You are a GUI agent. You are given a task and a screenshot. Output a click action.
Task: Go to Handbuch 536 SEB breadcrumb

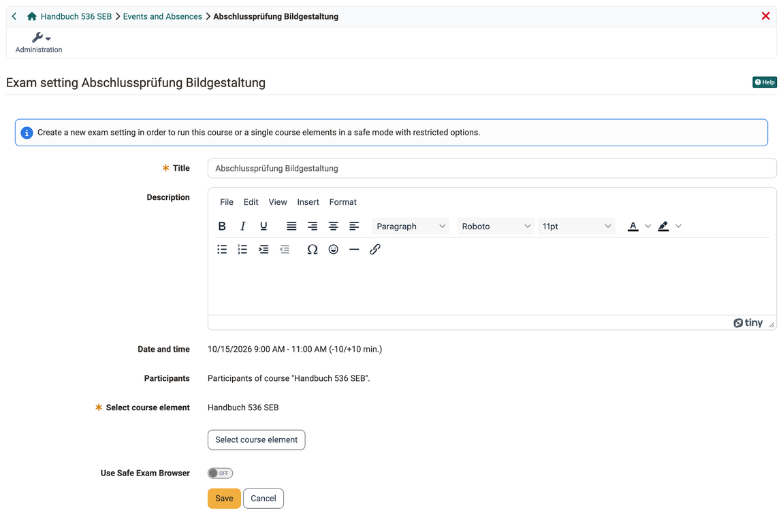point(76,16)
